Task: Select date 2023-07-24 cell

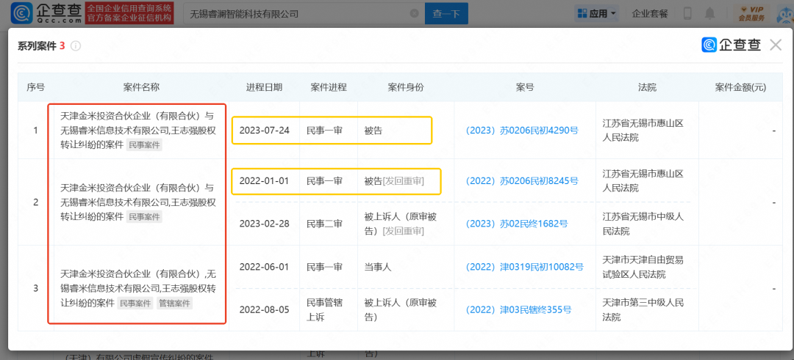Action: point(265,131)
